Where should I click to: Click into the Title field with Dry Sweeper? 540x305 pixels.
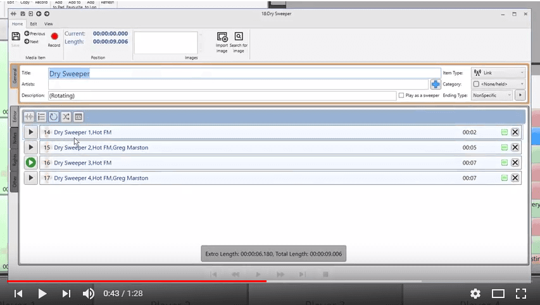(x=244, y=73)
